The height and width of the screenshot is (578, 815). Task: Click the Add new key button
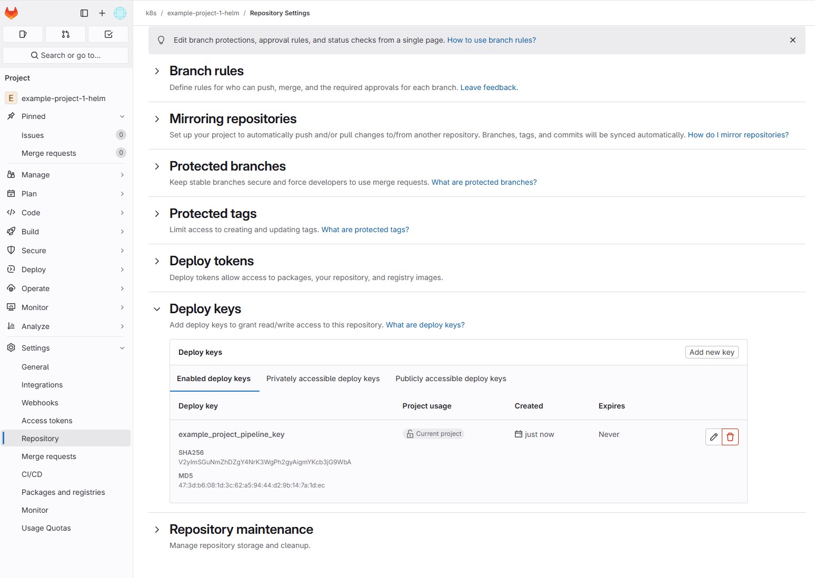711,352
